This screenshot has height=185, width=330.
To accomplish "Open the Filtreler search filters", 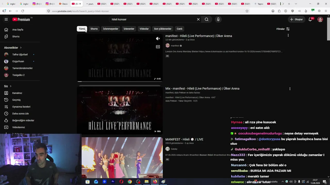I will 283,29.
